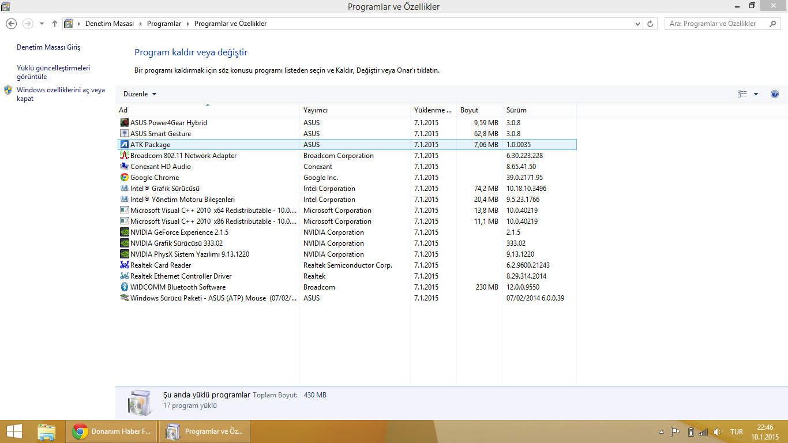Click the volume speaker tray icon

[717, 431]
